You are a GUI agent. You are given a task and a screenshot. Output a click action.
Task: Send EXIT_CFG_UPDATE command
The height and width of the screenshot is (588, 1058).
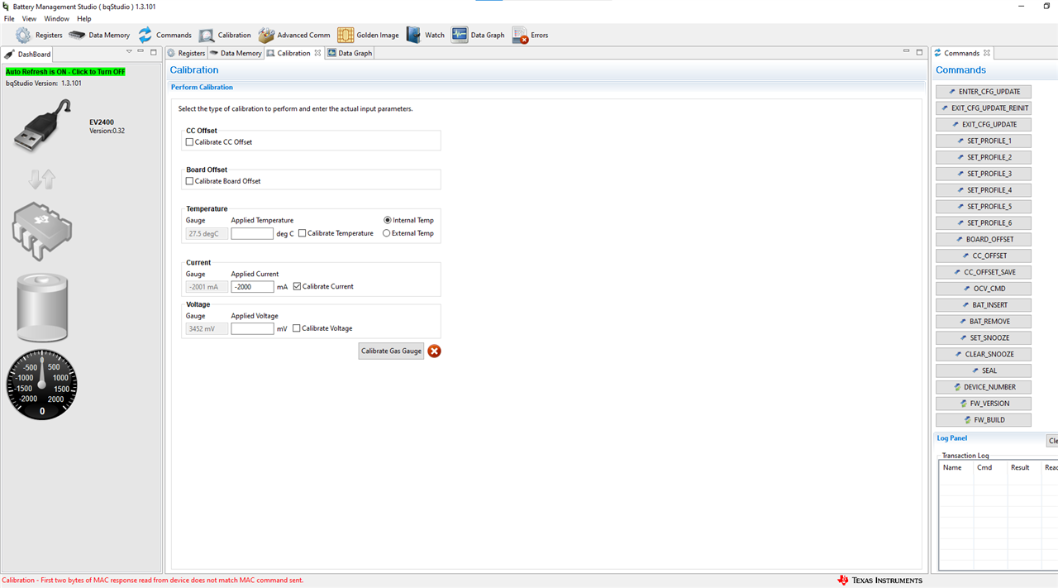point(984,125)
